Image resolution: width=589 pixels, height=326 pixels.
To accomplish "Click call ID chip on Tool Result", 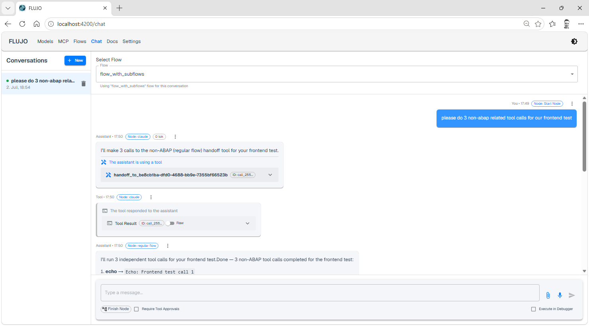I will [152, 223].
